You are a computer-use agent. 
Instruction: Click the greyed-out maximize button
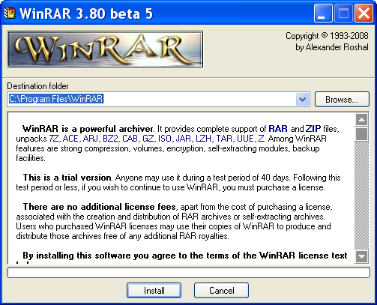coord(343,13)
